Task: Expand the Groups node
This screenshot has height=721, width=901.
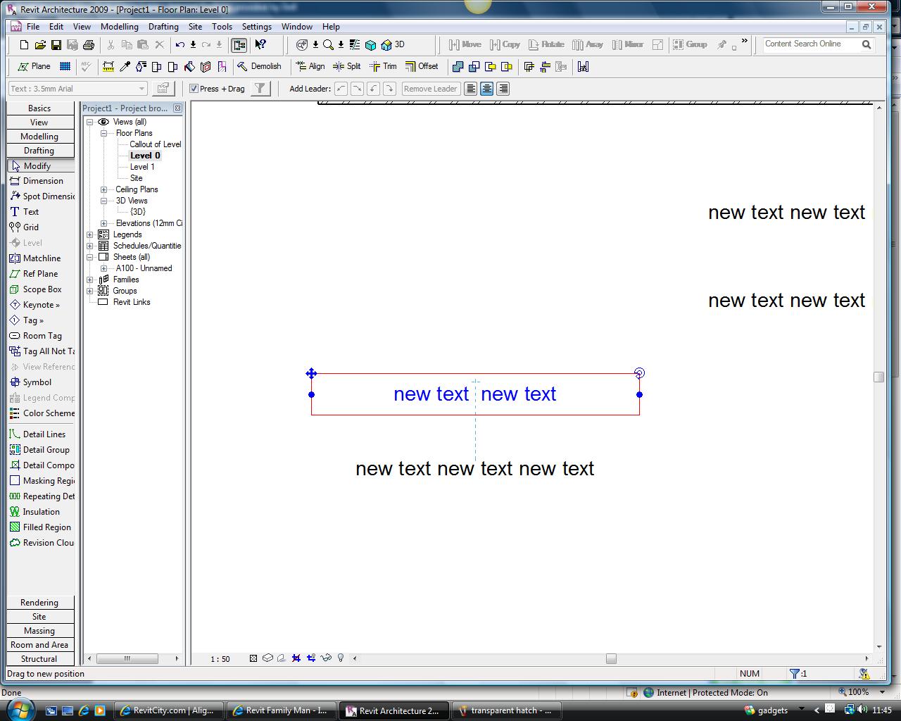Action: (x=90, y=291)
